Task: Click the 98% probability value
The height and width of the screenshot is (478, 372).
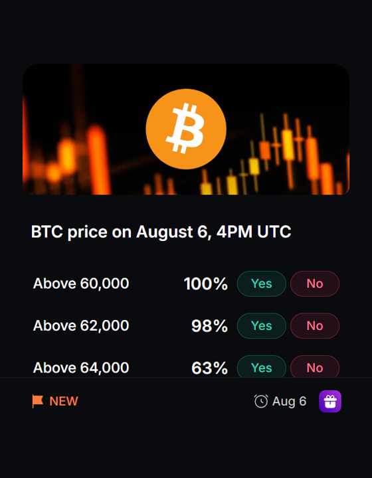Action: point(209,326)
